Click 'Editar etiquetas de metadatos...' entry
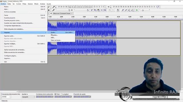Image resolution: width=183 pixels, height=102 pixels. 24,29
